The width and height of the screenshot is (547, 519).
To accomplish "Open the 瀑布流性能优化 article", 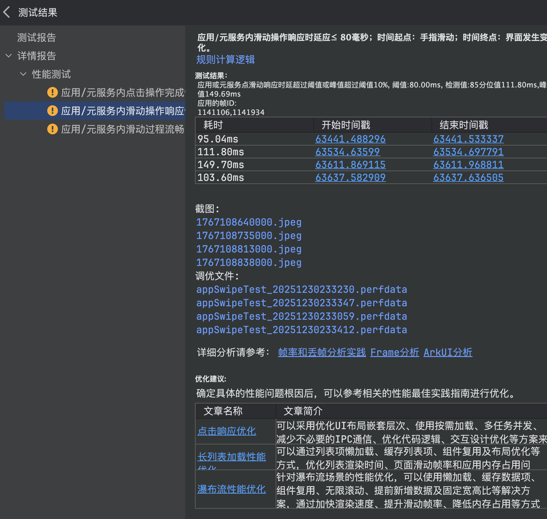I will tap(232, 489).
